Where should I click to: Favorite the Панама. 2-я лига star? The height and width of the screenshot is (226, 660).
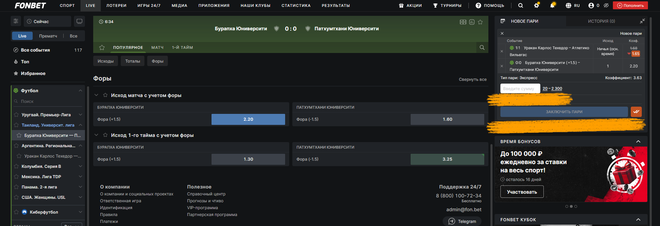tap(16, 187)
